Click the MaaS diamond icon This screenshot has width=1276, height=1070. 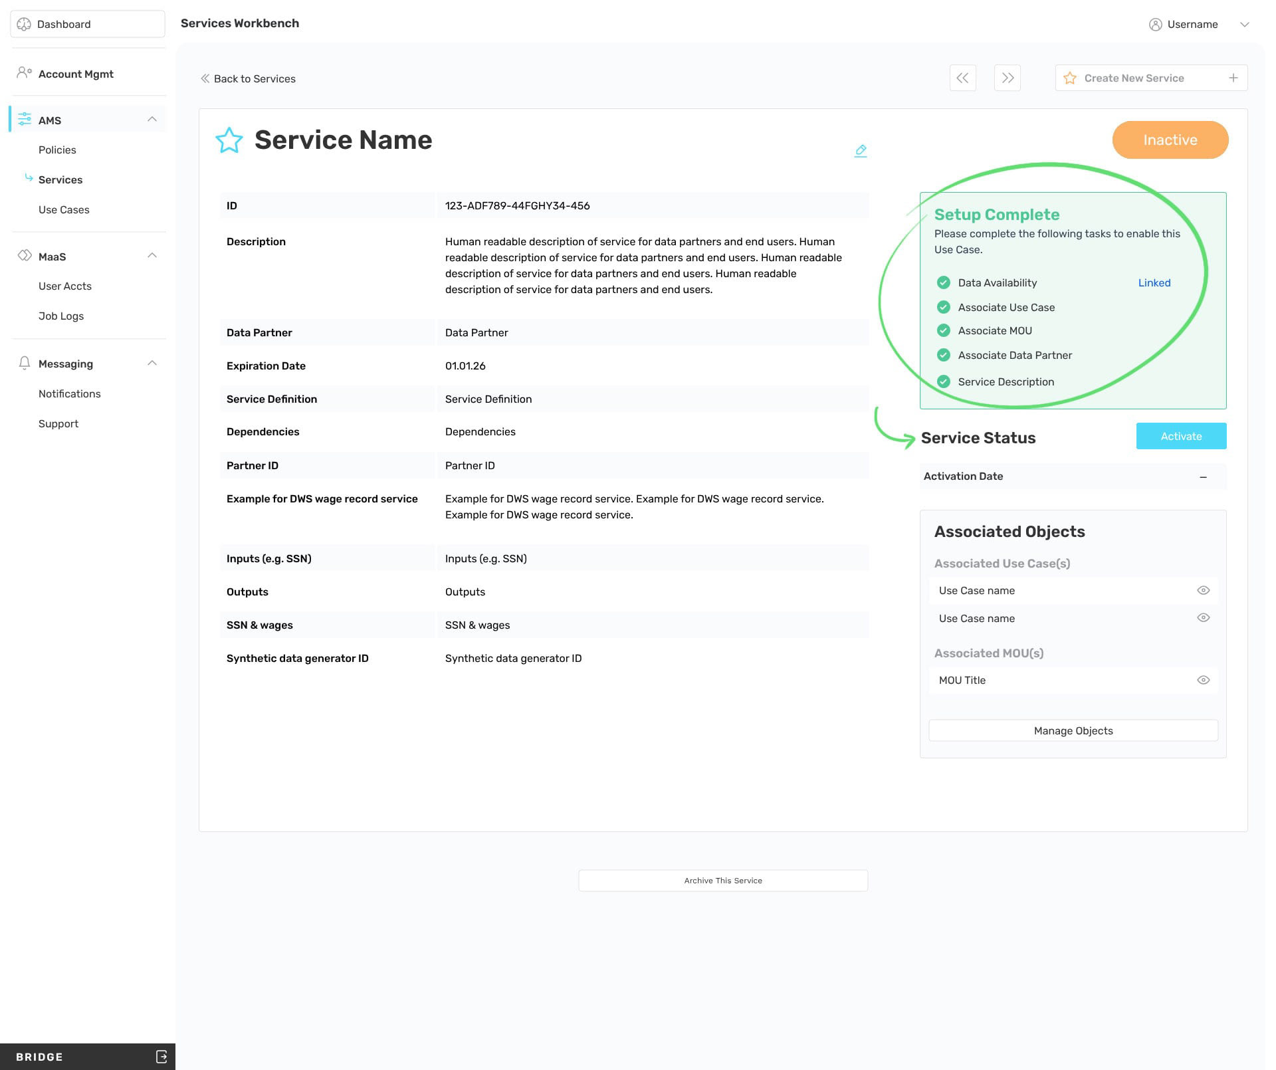coord(25,256)
